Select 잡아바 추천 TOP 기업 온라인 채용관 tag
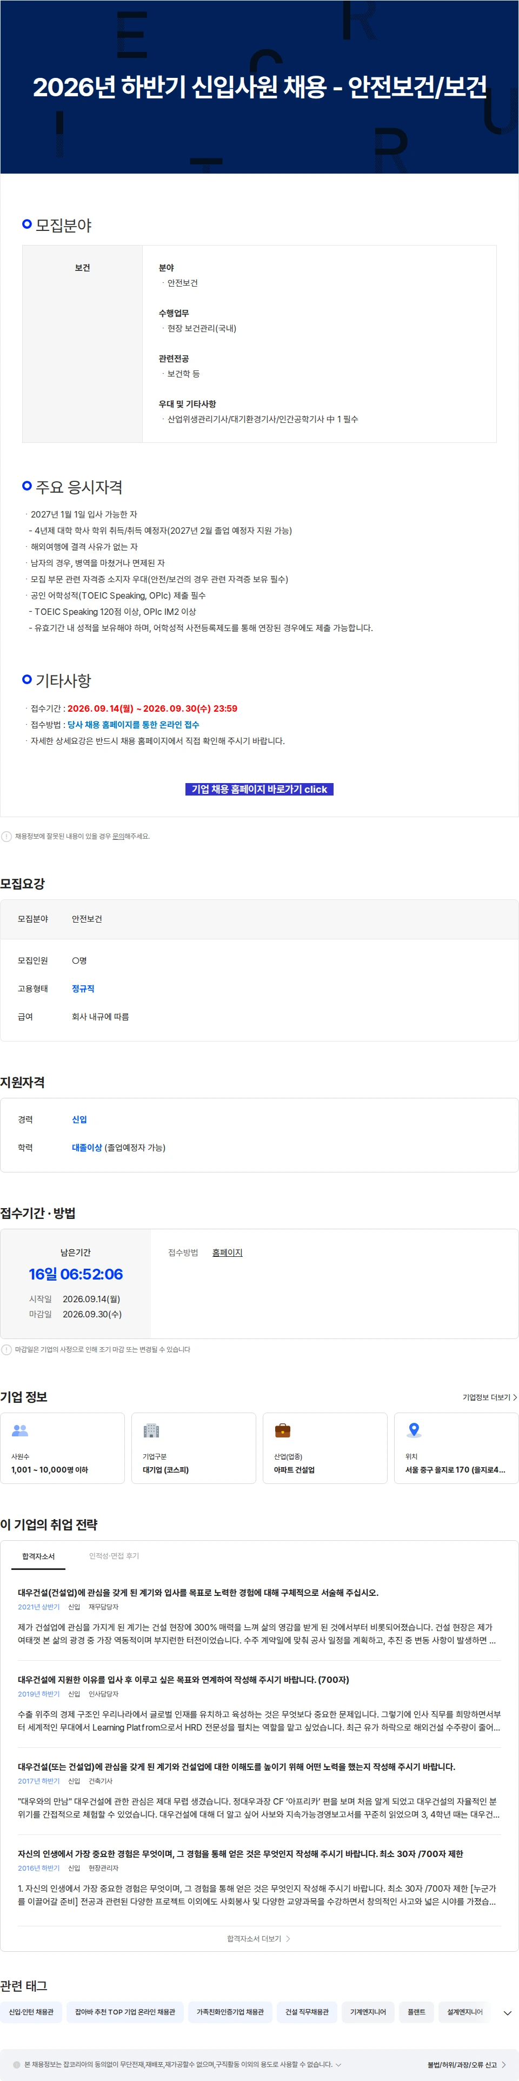Image resolution: width=519 pixels, height=2081 pixels. tap(125, 2012)
